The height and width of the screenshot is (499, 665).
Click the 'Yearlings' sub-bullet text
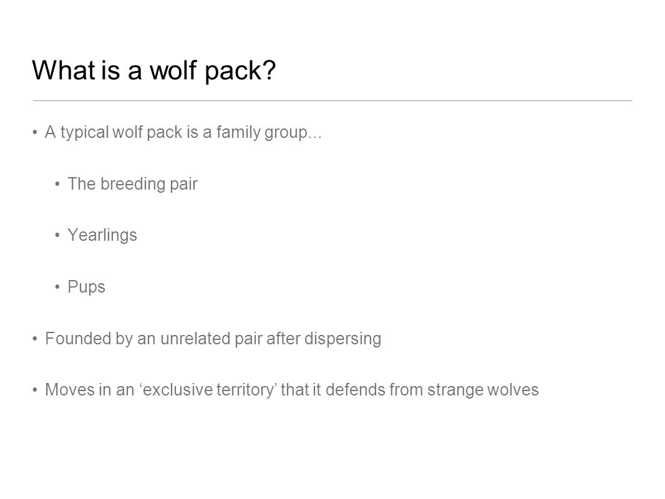[x=102, y=236]
